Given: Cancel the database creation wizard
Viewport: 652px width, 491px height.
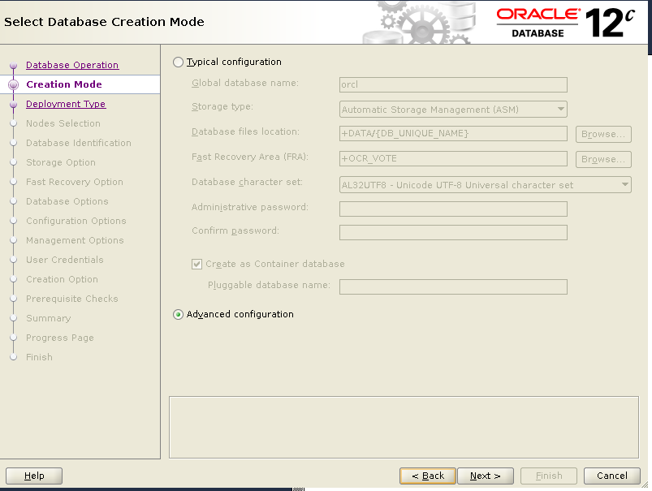Looking at the screenshot, I should pyautogui.click(x=611, y=476).
